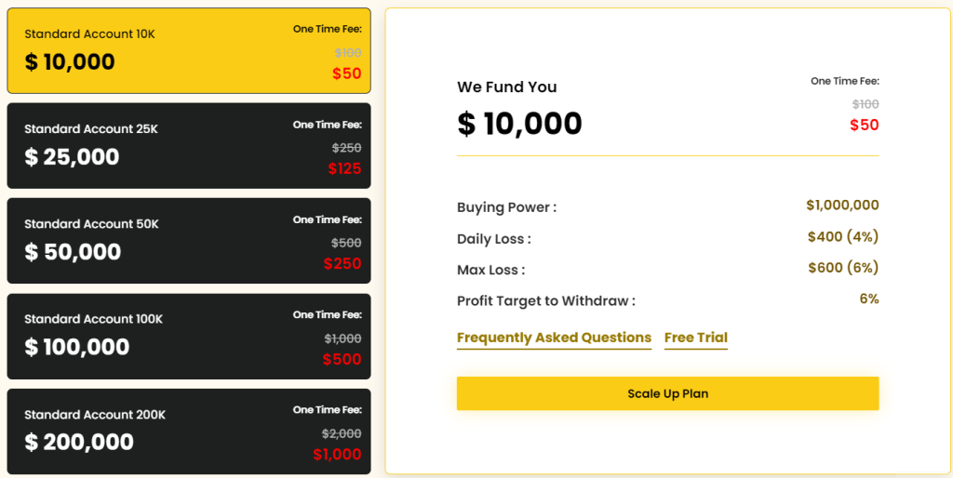This screenshot has height=478, width=953.
Task: Click the Daily Loss value $400 (4%)
Action: pyautogui.click(x=842, y=237)
